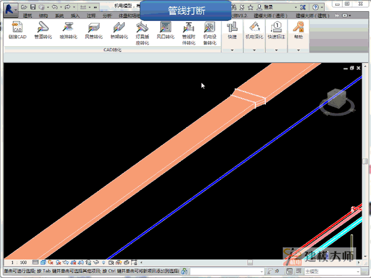Image resolution: width=371 pixels, height=278 pixels.
Task: Expand the 快捷 panel dropdown arrow
Action: pos(232,50)
